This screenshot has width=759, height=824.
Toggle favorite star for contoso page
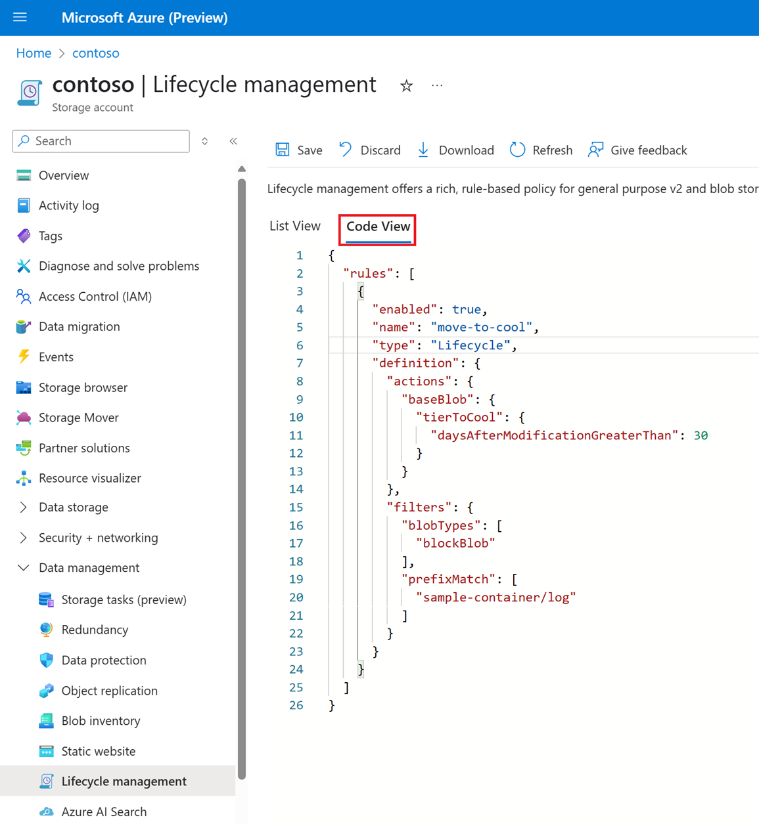coord(406,85)
